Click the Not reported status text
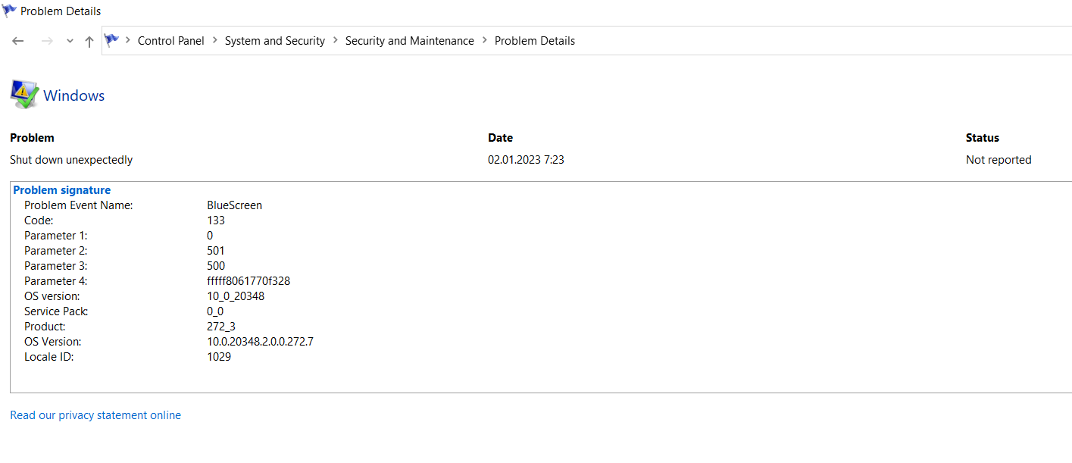This screenshot has height=463, width=1072. tap(998, 159)
